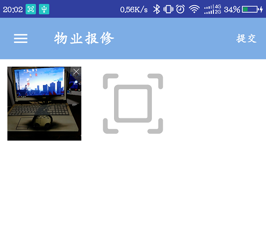Click the 20:02 clock in status bar
Image resolution: width=266 pixels, height=243 pixels.
[x=13, y=10]
